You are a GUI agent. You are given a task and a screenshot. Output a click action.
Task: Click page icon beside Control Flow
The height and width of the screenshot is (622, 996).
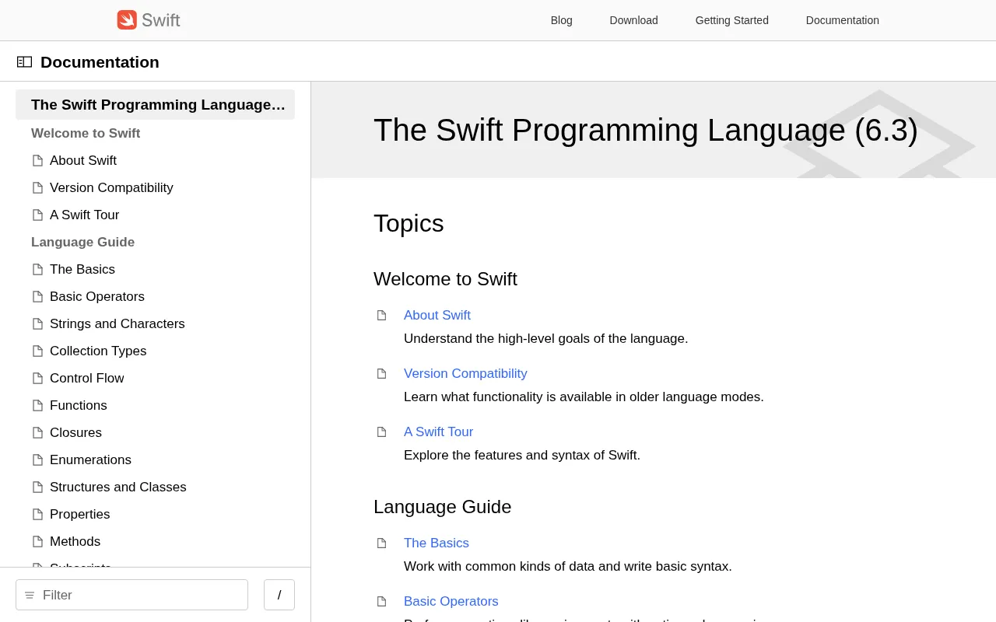coord(37,379)
